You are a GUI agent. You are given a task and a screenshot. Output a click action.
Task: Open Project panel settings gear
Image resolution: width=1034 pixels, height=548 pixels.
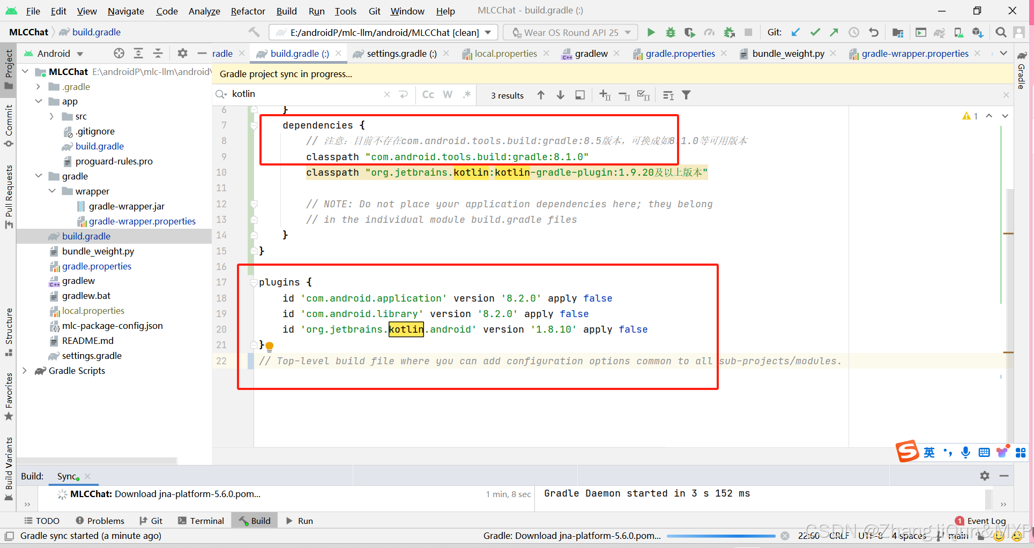click(x=183, y=53)
